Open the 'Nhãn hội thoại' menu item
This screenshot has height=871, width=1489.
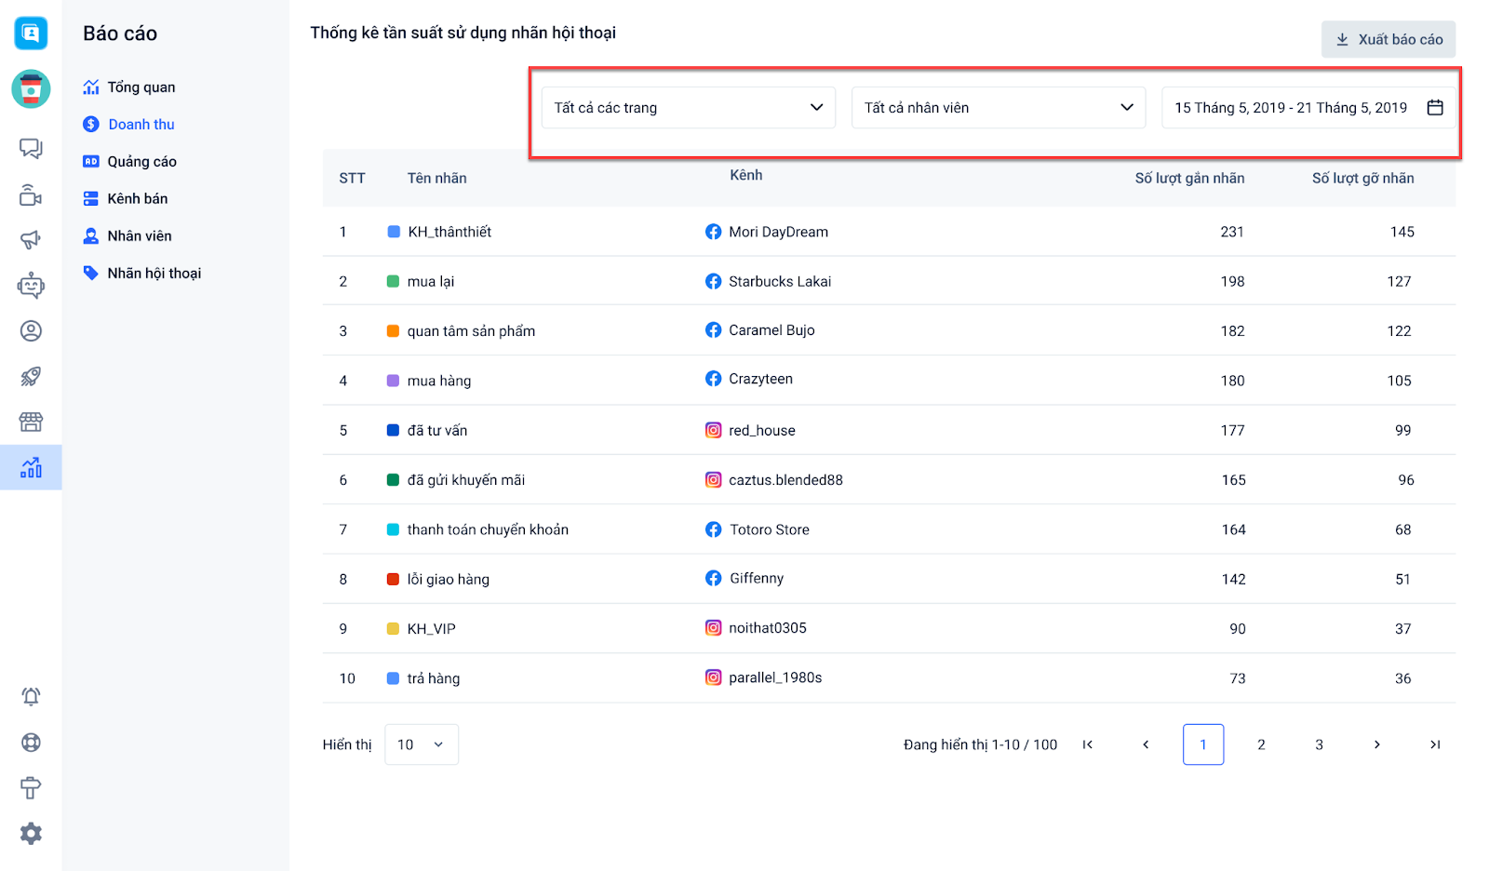point(154,274)
